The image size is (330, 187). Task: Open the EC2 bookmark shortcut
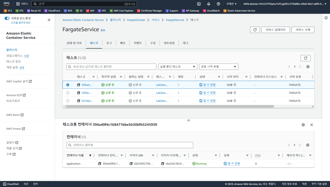pyautogui.click(x=8, y=11)
